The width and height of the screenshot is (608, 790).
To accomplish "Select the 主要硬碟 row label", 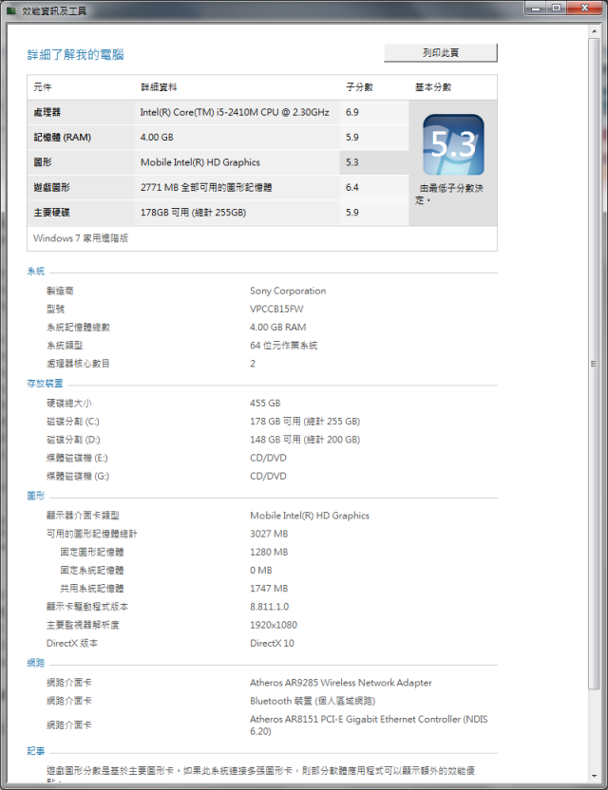I will [51, 213].
